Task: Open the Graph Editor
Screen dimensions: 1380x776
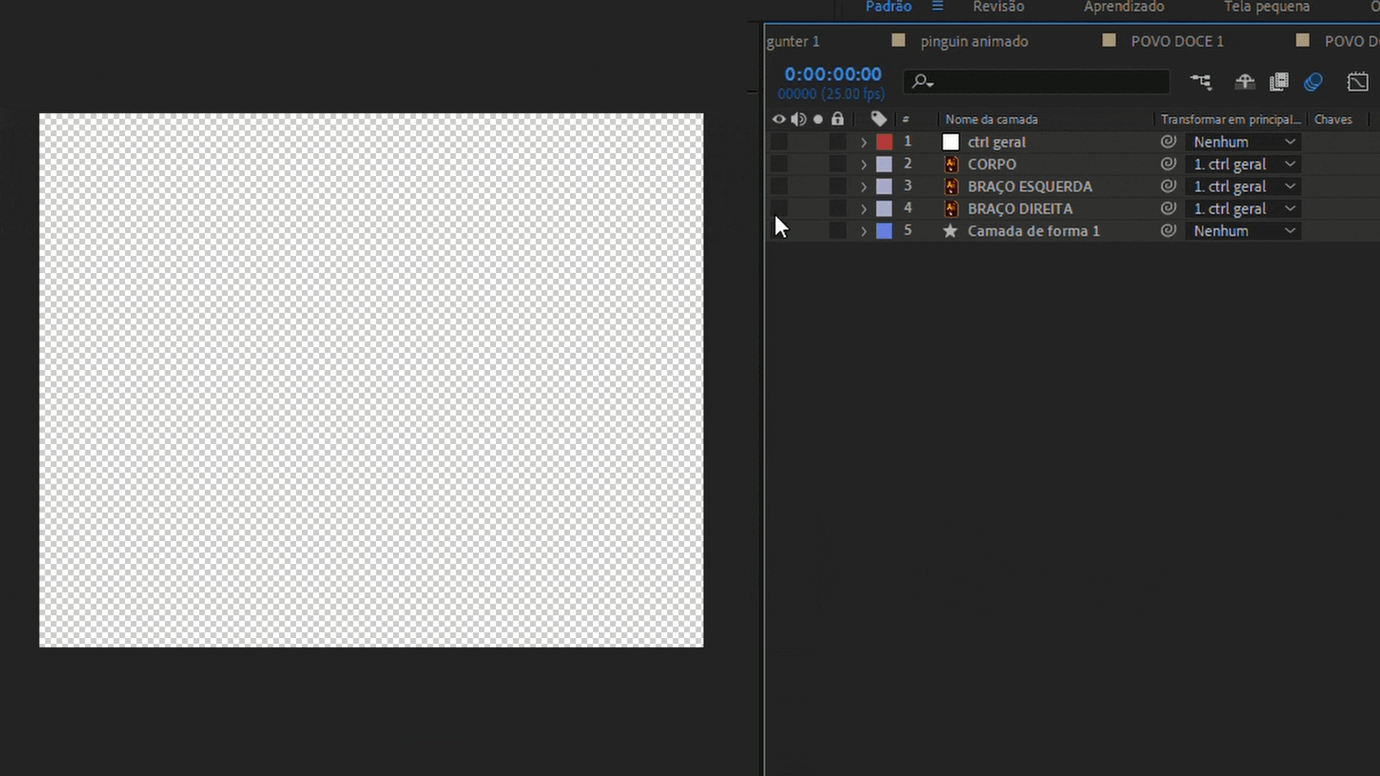Action: click(1358, 82)
